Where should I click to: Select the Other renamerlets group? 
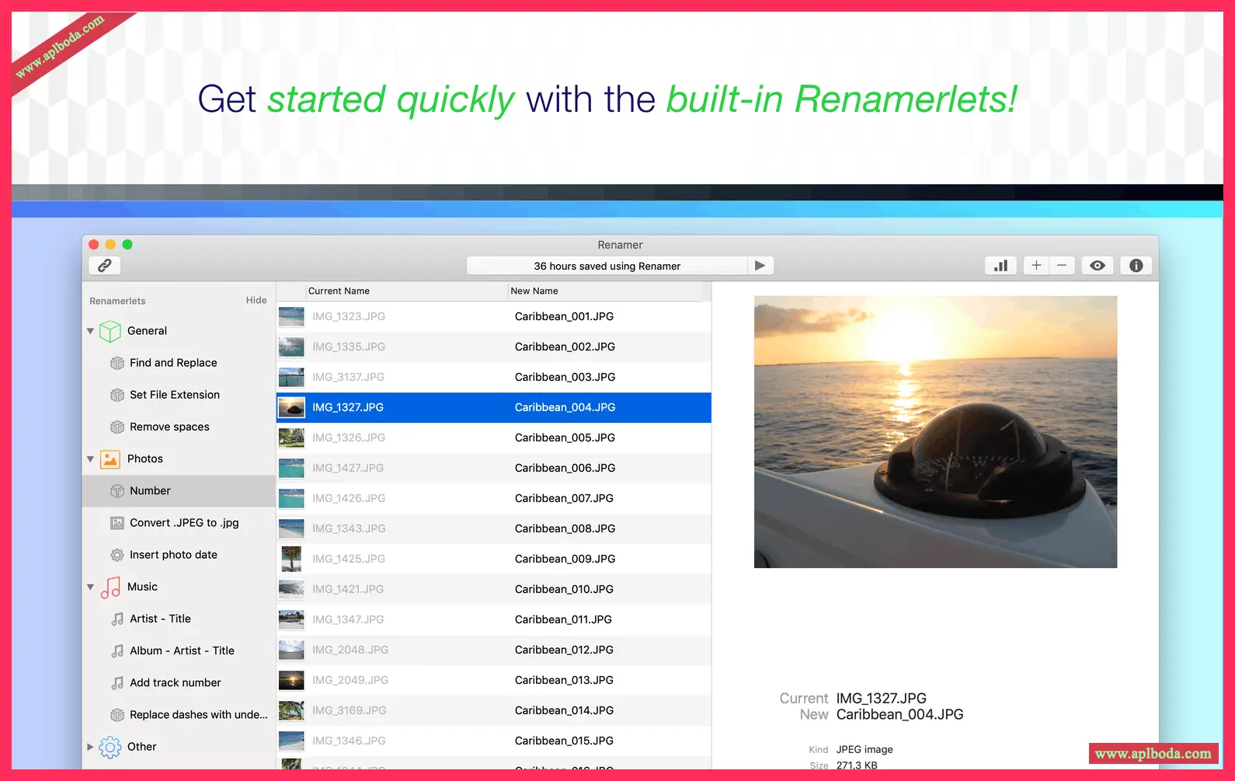[179, 747]
